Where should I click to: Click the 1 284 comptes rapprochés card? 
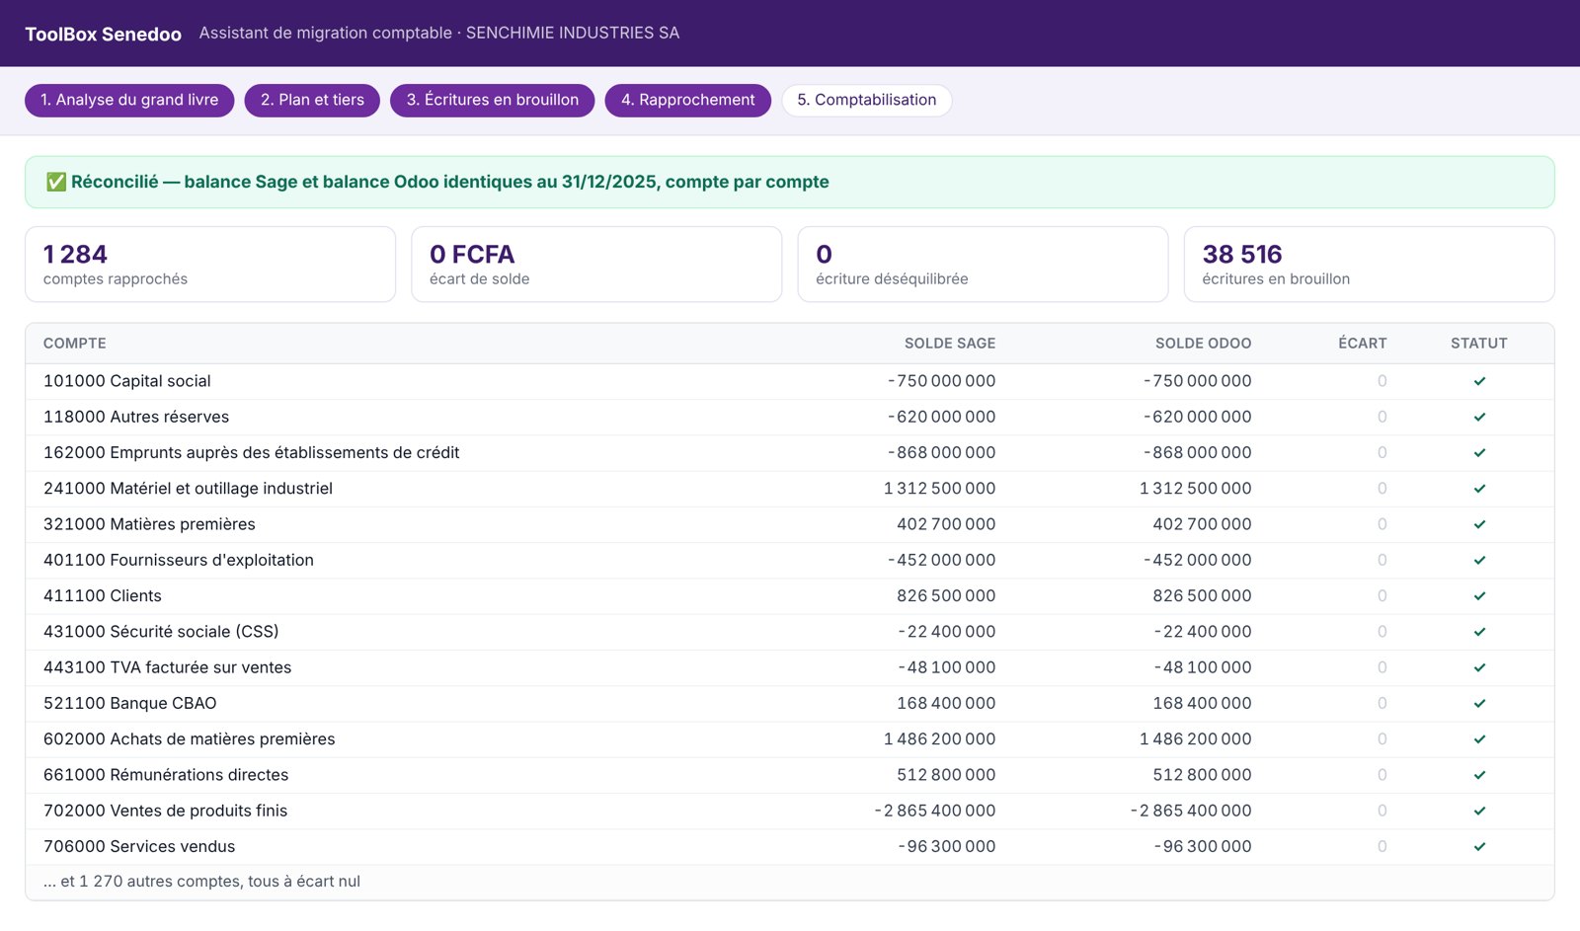210,265
